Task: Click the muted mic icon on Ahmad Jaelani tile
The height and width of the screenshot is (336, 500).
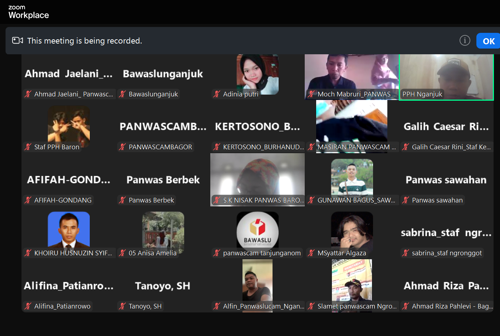Action: pos(28,94)
